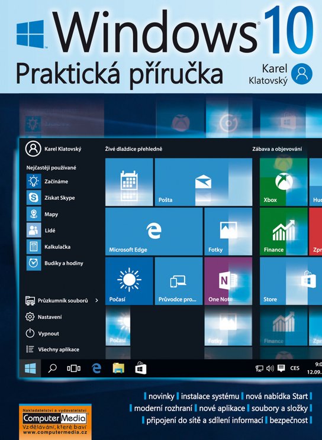Open the Průvodce pro... tile

[x=179, y=281]
